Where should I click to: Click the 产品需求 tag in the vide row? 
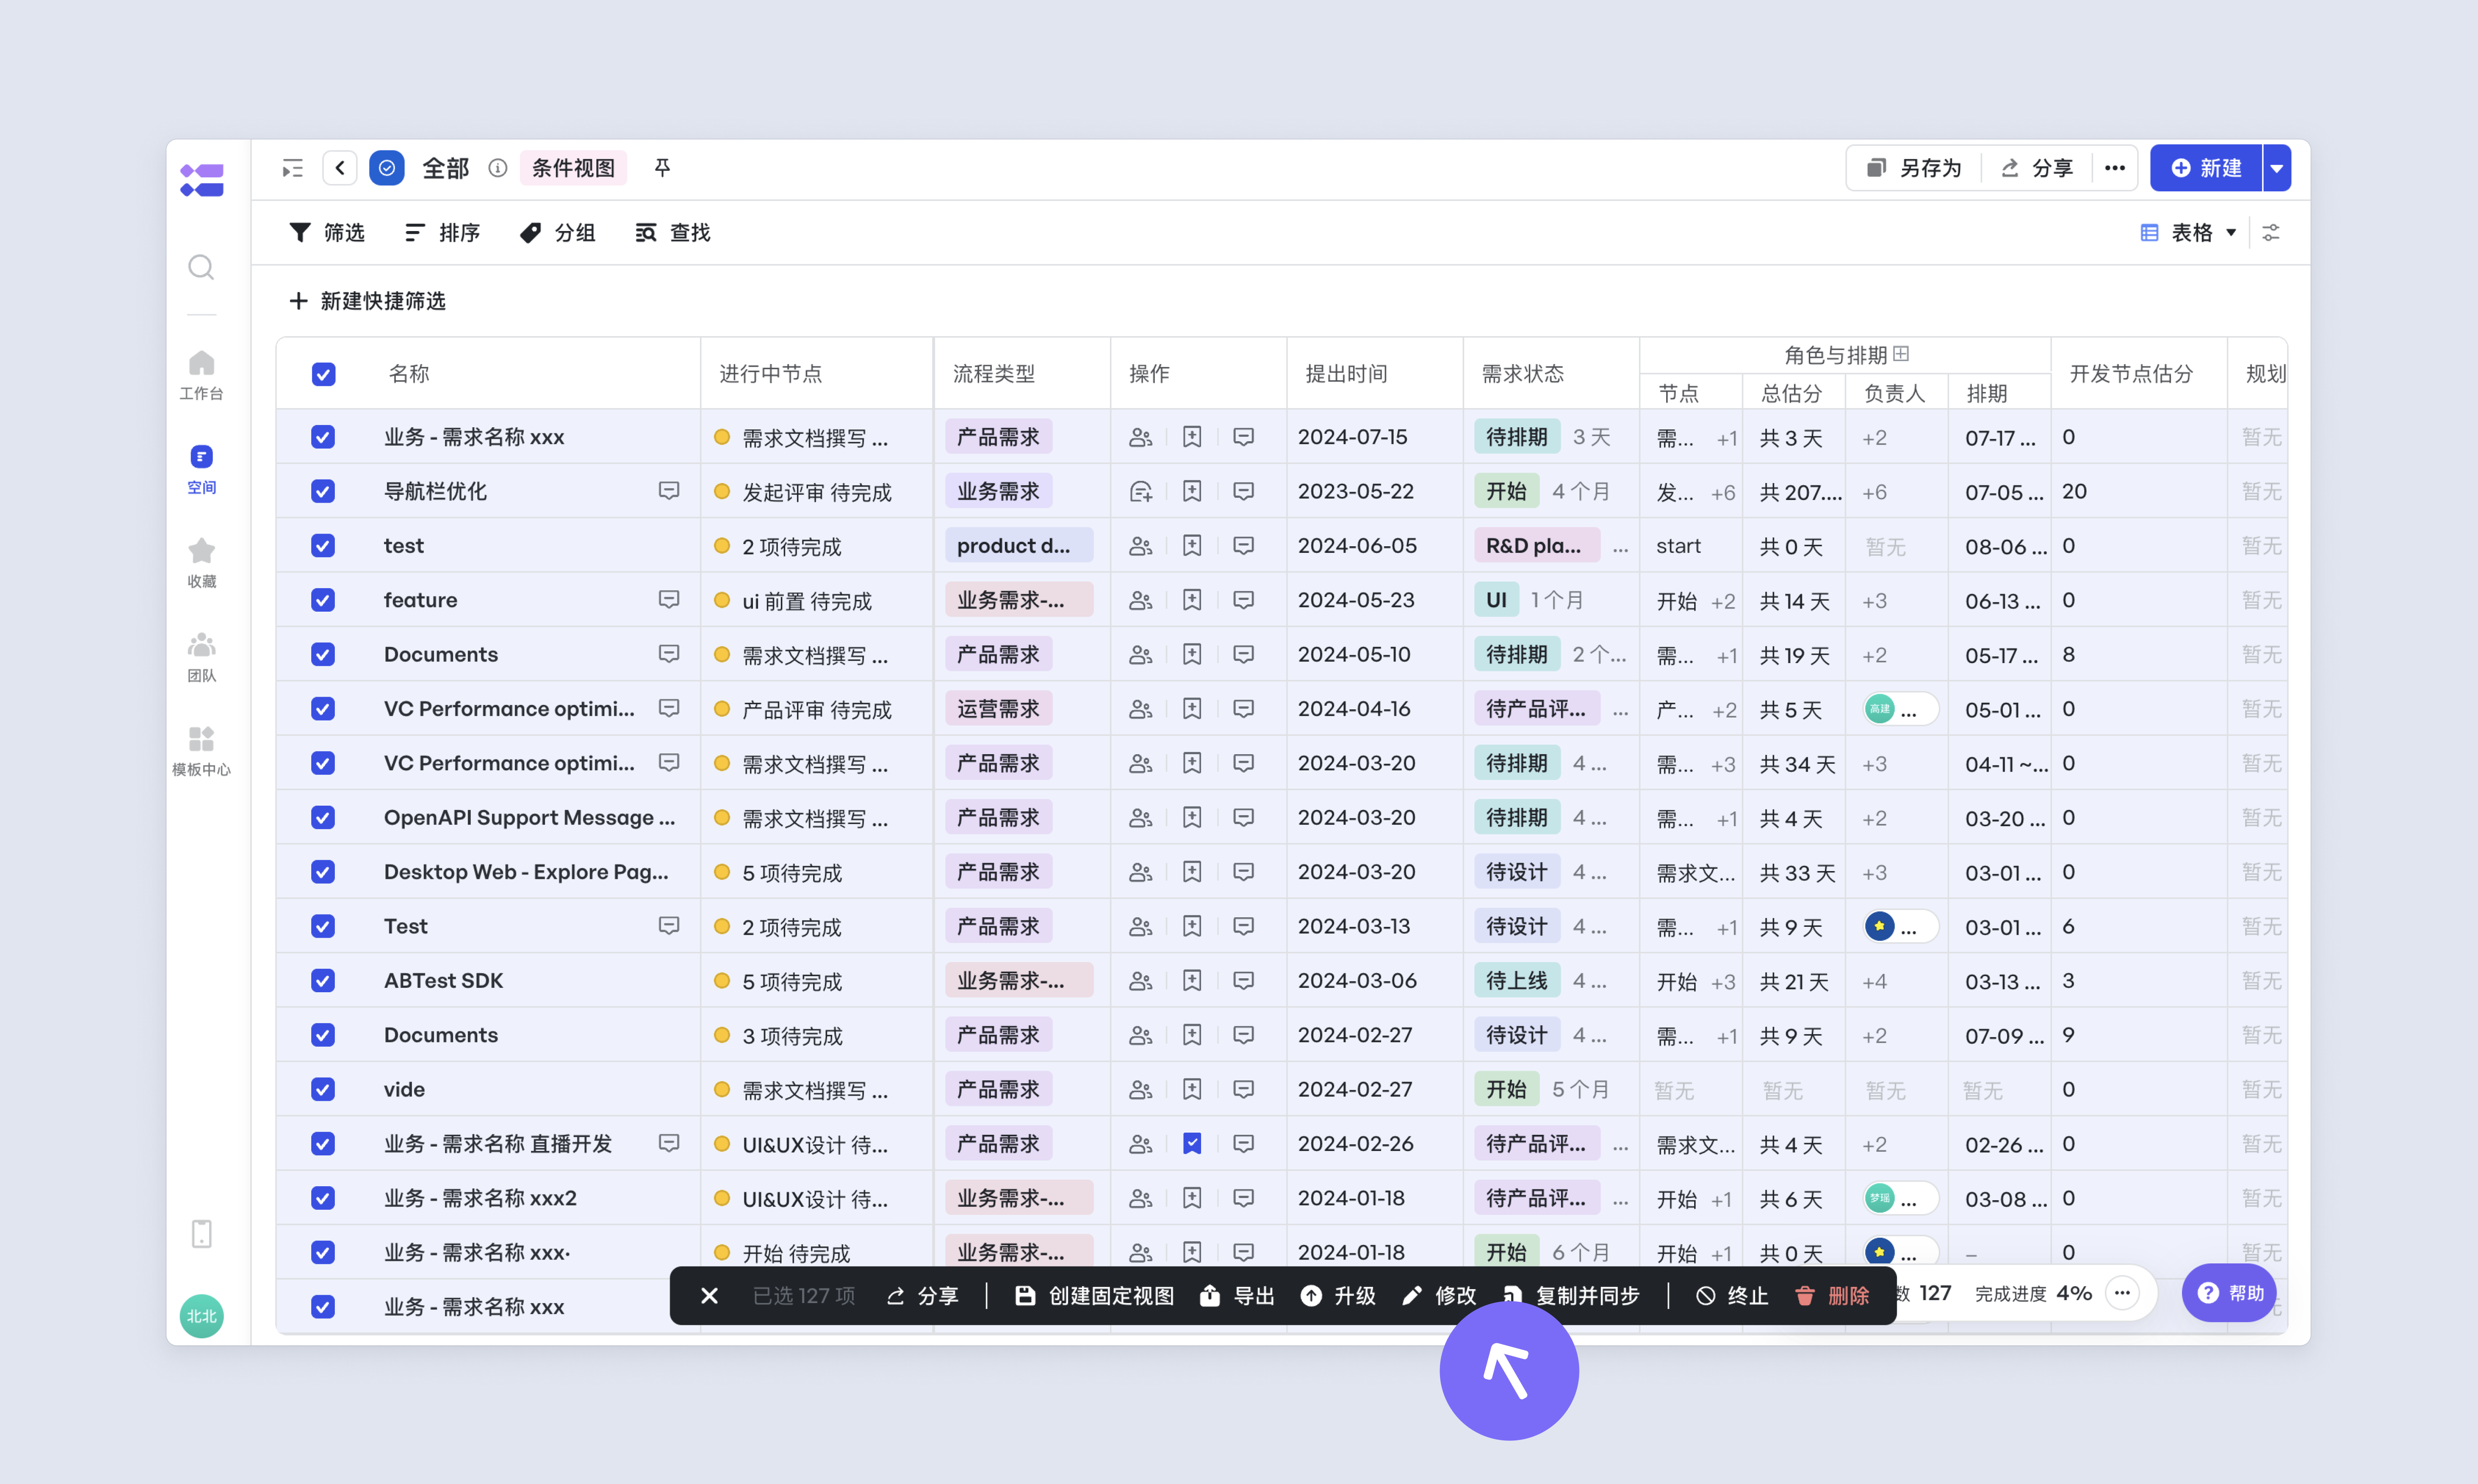(x=998, y=1089)
